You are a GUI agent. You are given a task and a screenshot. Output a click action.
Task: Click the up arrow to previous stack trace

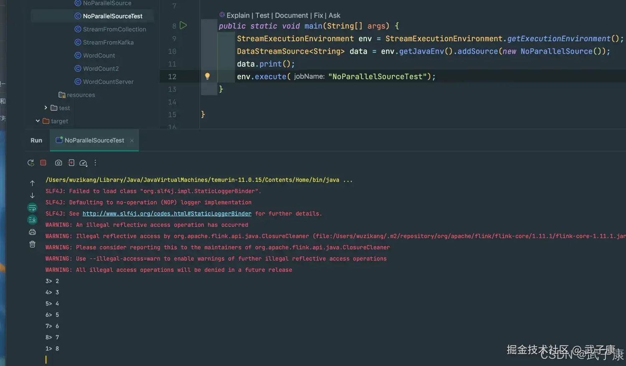pyautogui.click(x=32, y=183)
